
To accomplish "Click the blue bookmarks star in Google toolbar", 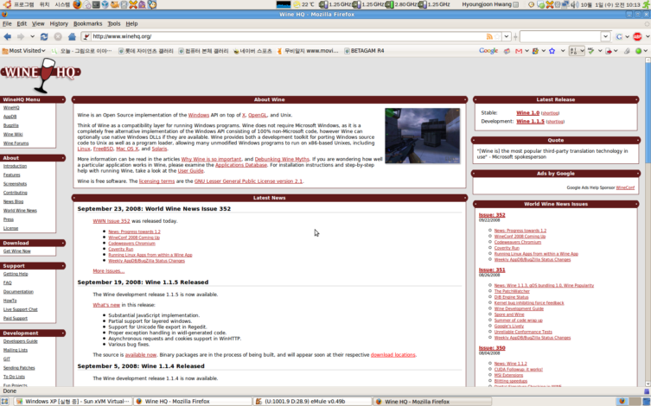I will (552, 51).
